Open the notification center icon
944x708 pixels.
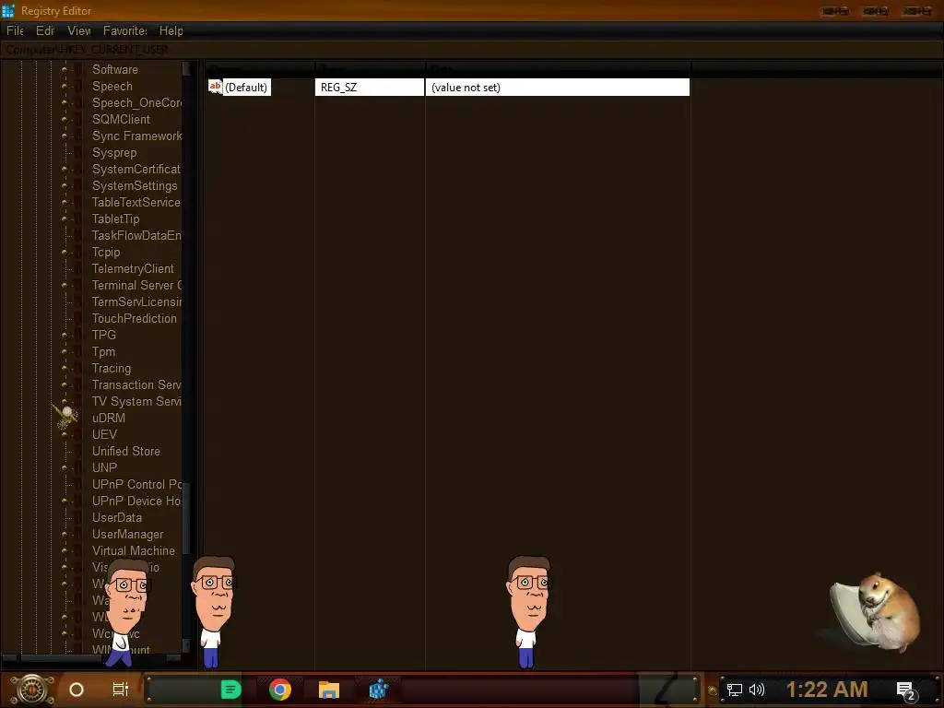click(905, 690)
